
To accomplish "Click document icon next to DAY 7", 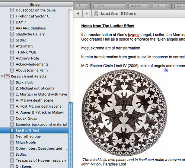I will pyautogui.click(x=12, y=22).
